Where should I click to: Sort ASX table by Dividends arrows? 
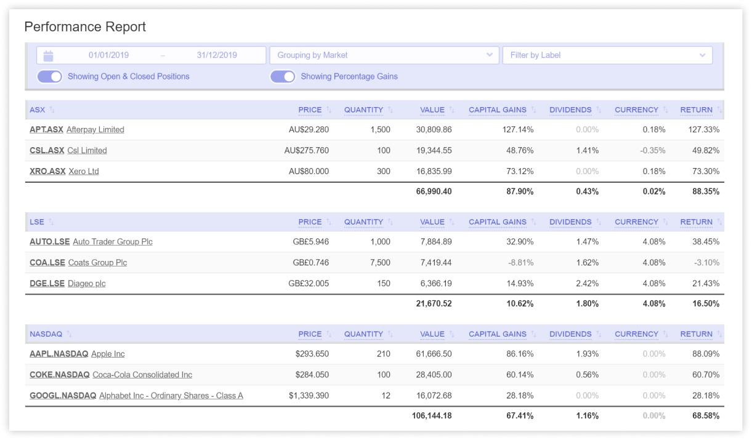599,110
